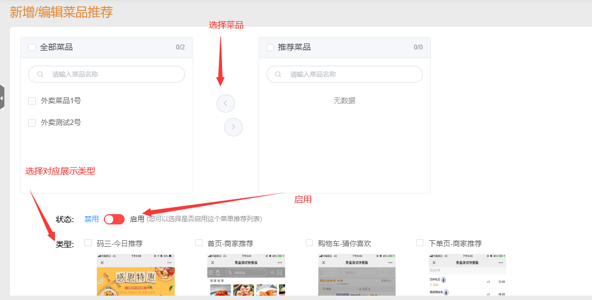The width and height of the screenshot is (592, 300).
Task: Click the 禁用 status label
Action: 91,219
